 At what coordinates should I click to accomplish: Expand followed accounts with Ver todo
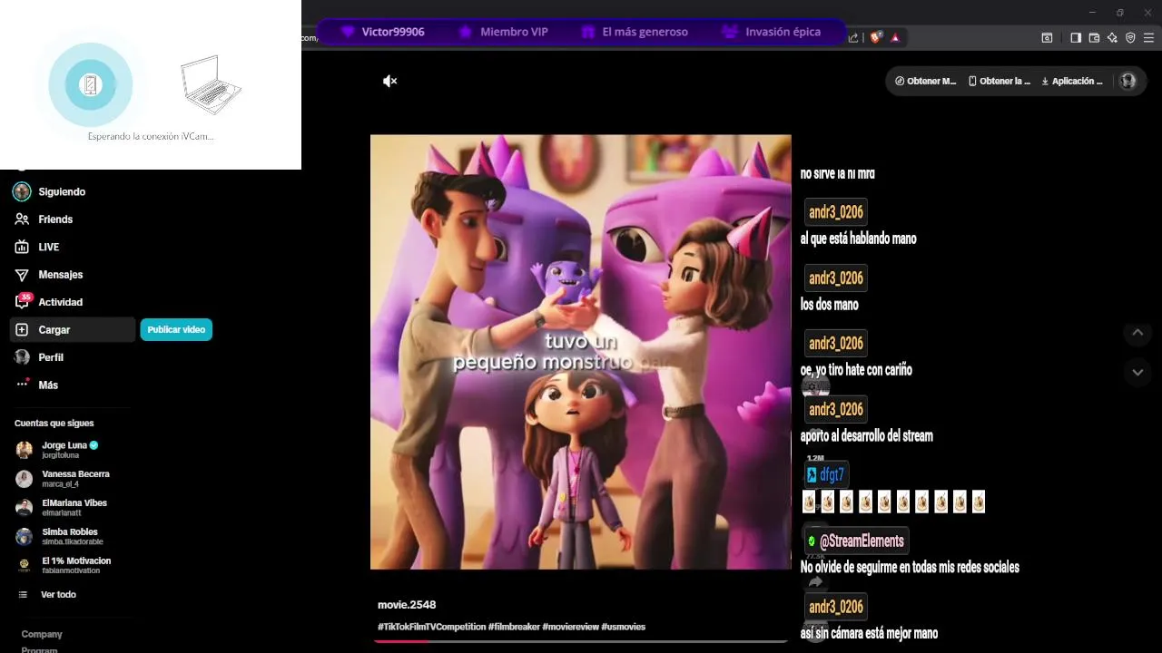[x=47, y=594]
